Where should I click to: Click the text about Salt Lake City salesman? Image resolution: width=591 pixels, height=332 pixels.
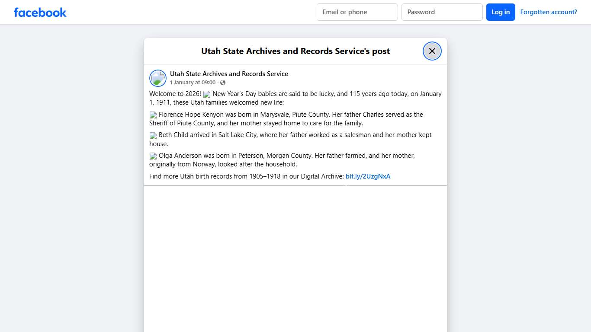tap(294, 135)
